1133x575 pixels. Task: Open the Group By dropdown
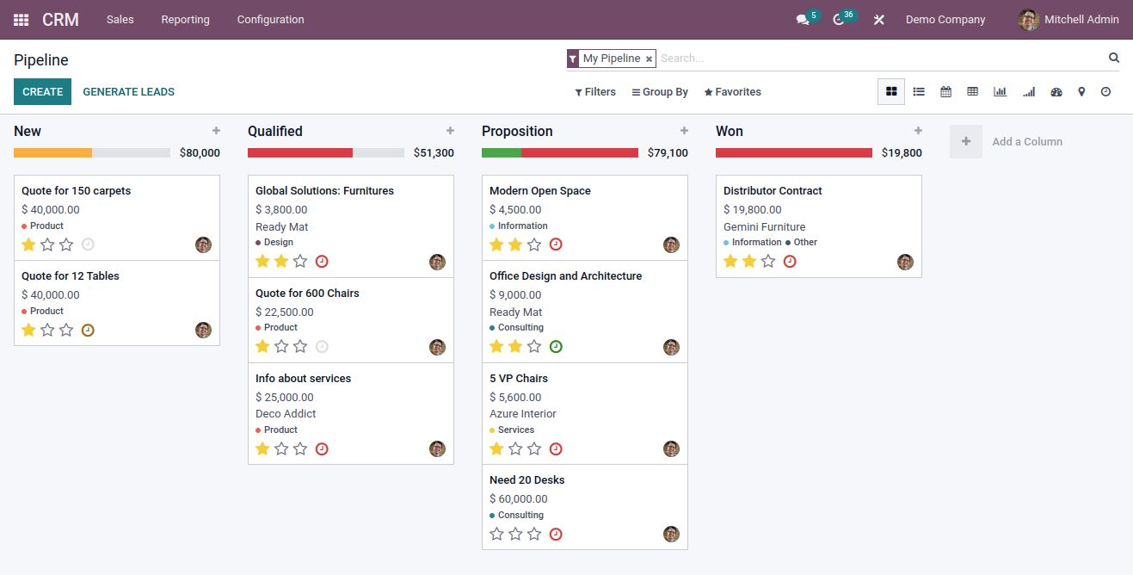[660, 92]
